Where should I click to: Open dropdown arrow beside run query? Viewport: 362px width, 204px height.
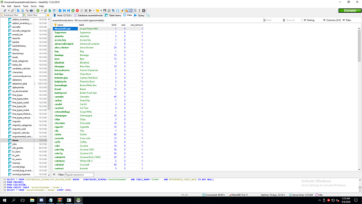point(94,11)
